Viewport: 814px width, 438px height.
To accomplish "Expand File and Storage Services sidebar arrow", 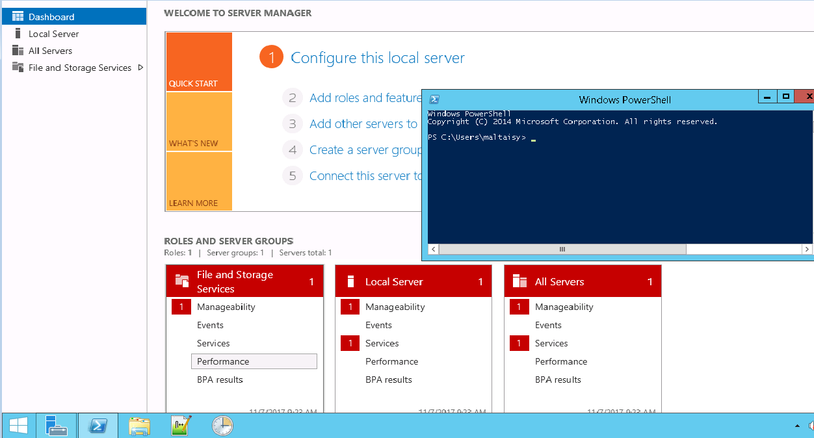I will (x=140, y=68).
